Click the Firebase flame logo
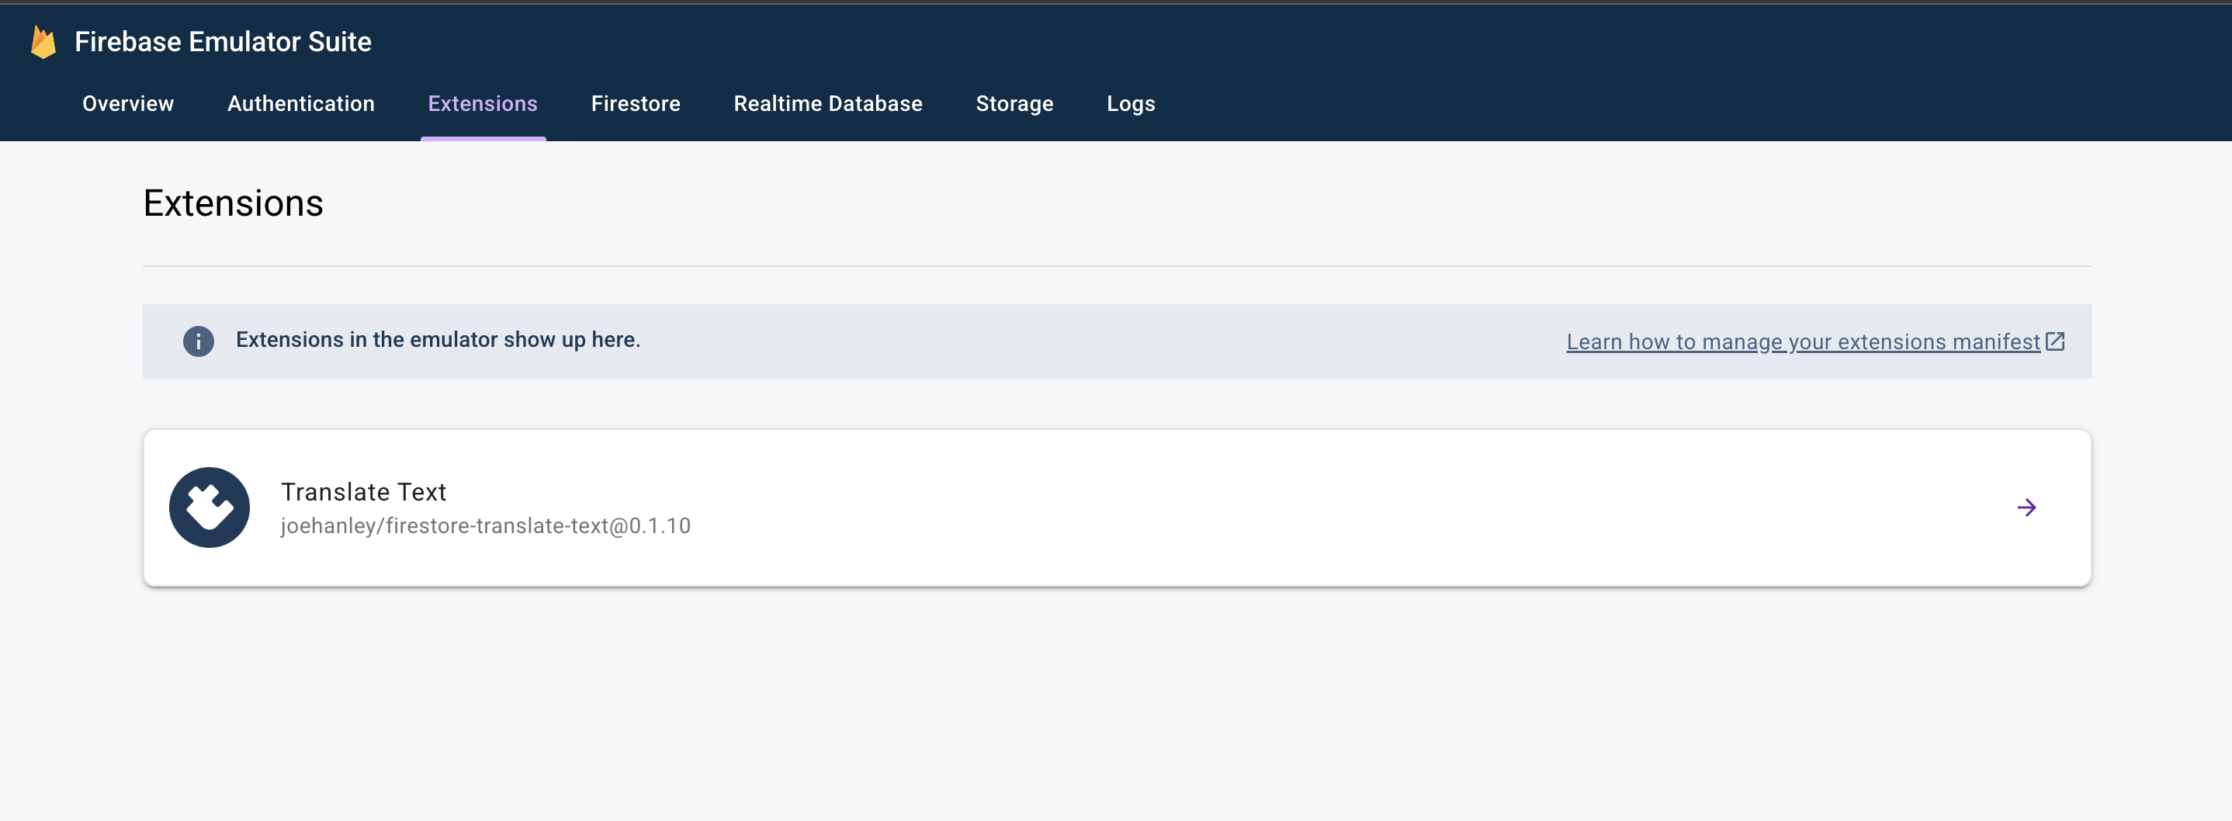2232x821 pixels. coord(43,42)
